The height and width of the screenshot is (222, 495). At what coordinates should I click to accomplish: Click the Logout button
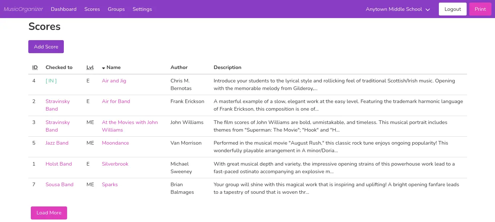pyautogui.click(x=453, y=9)
